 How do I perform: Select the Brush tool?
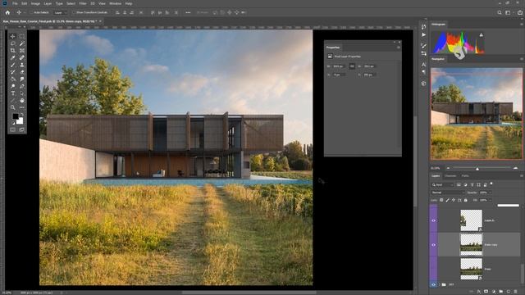coord(13,65)
